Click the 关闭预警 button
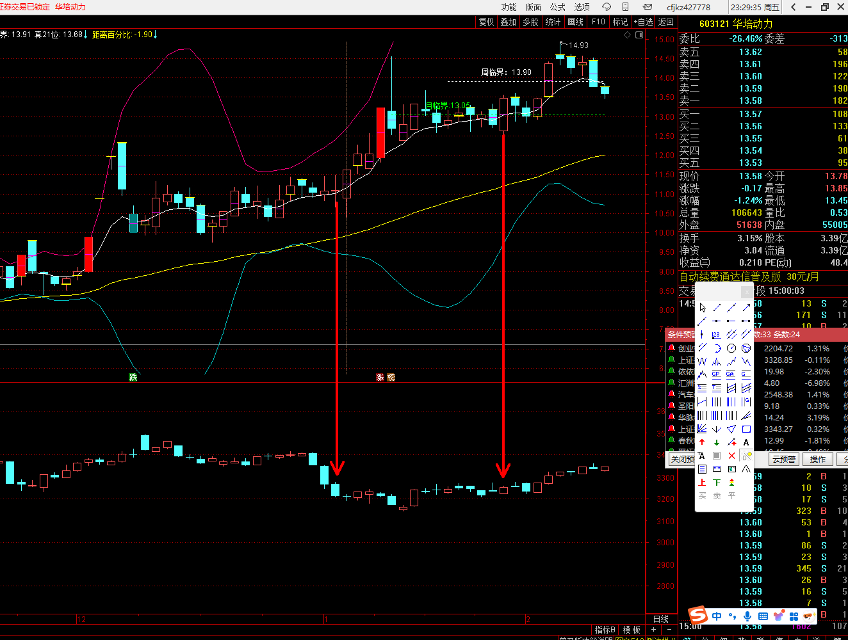 click(683, 459)
